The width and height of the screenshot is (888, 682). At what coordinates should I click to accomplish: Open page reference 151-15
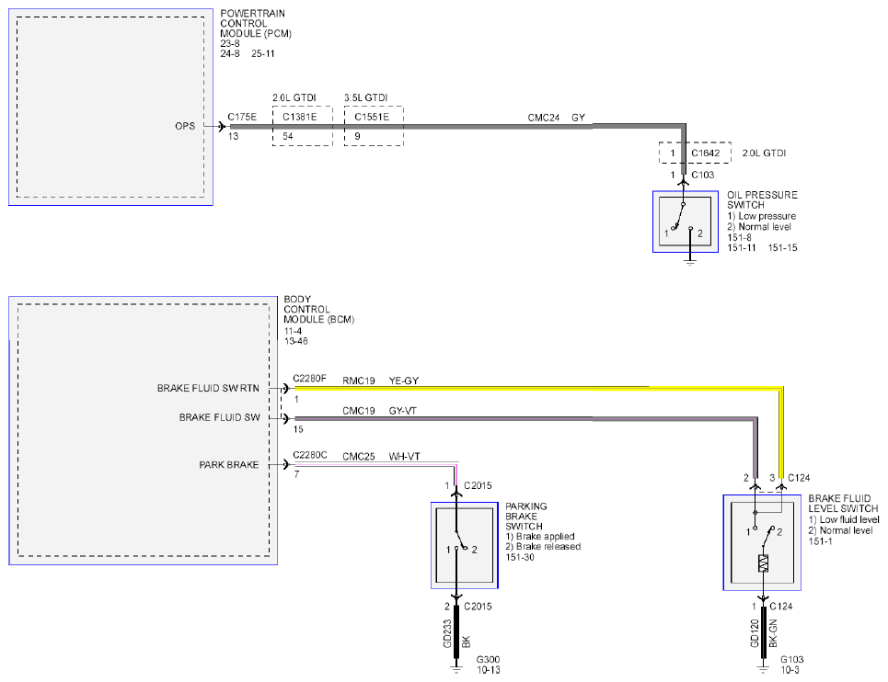pos(783,247)
